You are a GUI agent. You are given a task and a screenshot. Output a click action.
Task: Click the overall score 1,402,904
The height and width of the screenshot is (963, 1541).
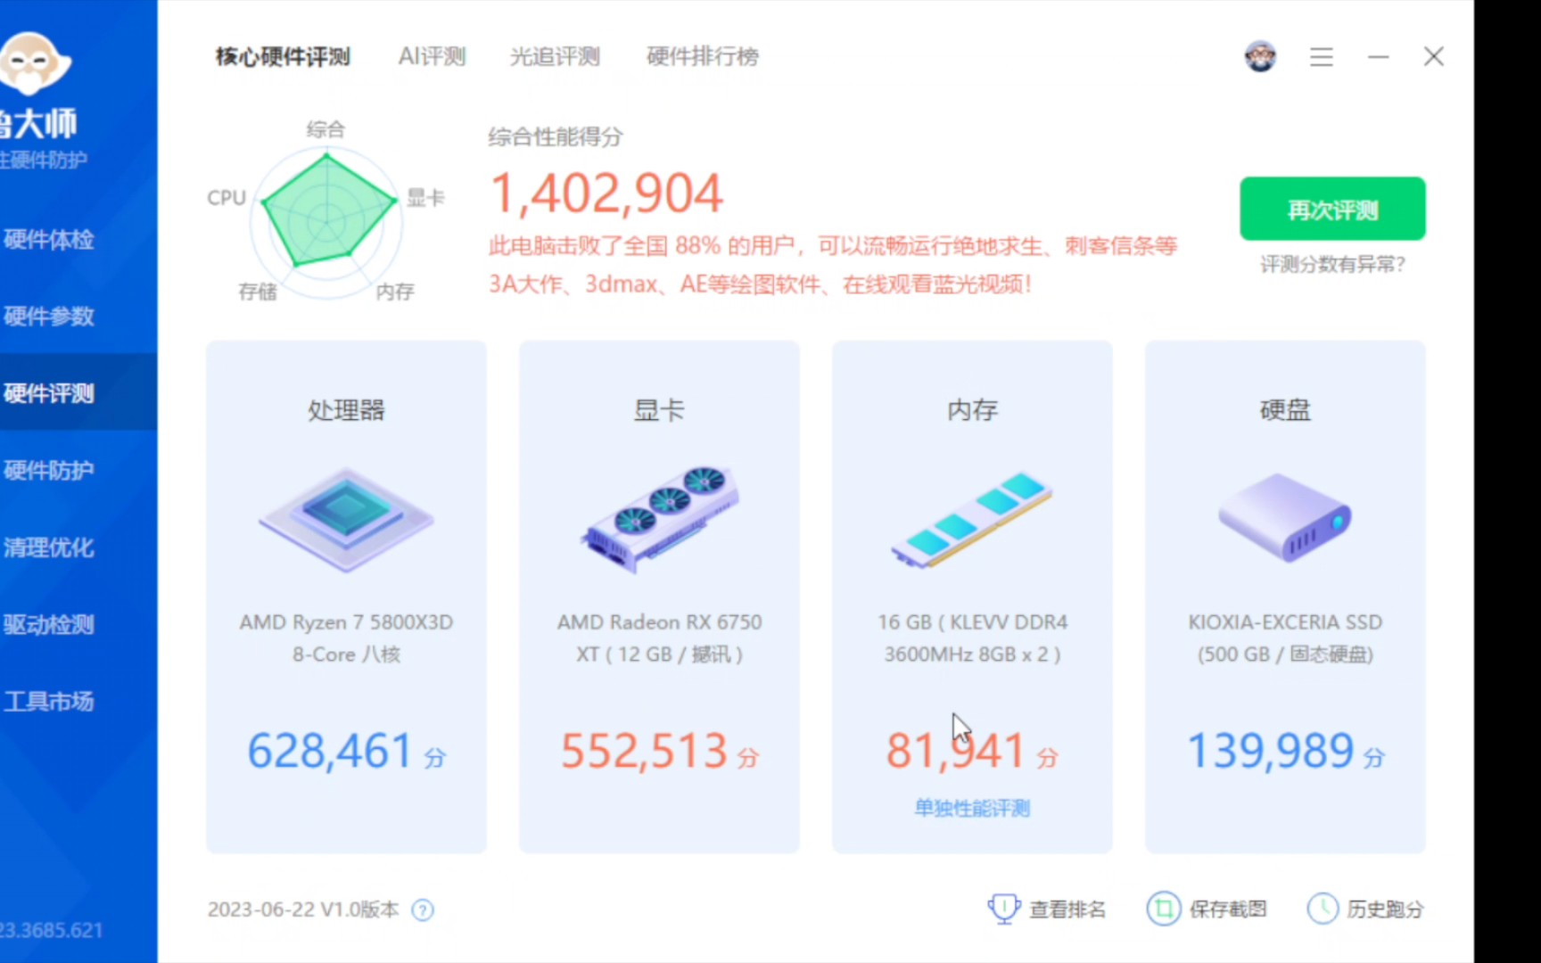click(x=606, y=194)
